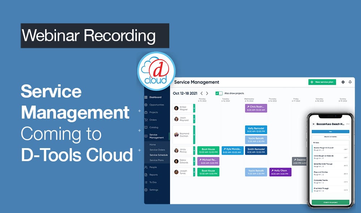
Task: Open Boat House event in Jonny McCoy row
Action: pos(208,151)
